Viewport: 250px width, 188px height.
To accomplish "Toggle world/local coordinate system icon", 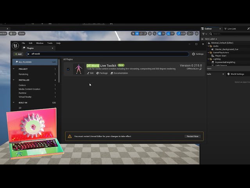I will click(x=150, y=34).
